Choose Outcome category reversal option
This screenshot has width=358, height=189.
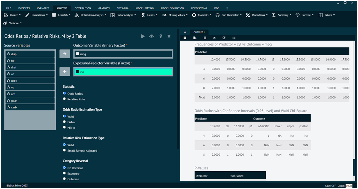[64, 179]
